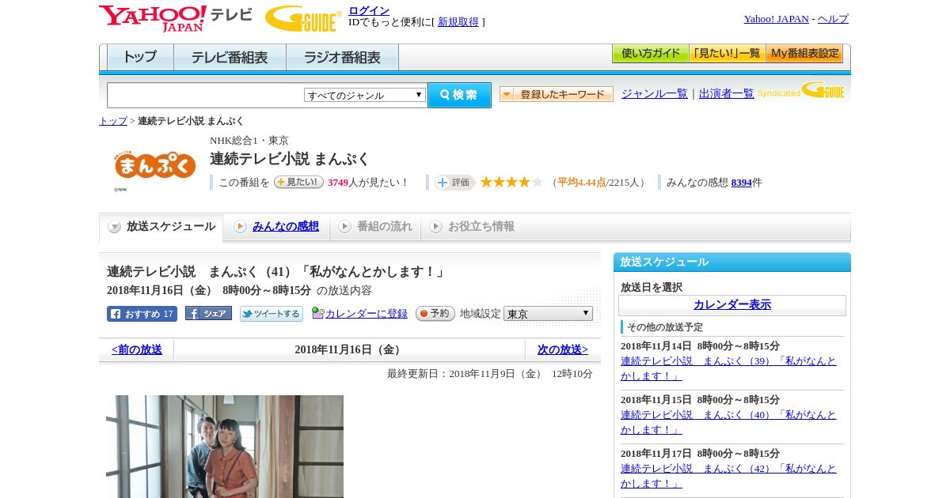Click the 予約 record button

pyautogui.click(x=435, y=314)
